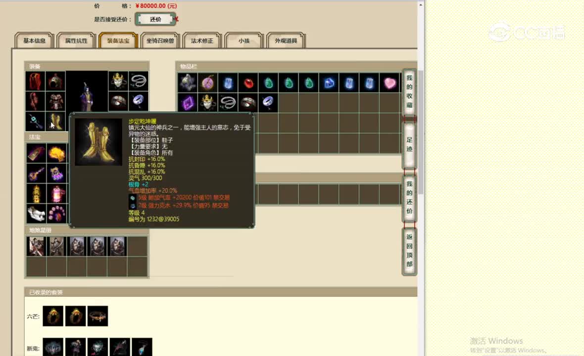
Task: Click the character portrait in 装备 panel
Action: (x=87, y=91)
